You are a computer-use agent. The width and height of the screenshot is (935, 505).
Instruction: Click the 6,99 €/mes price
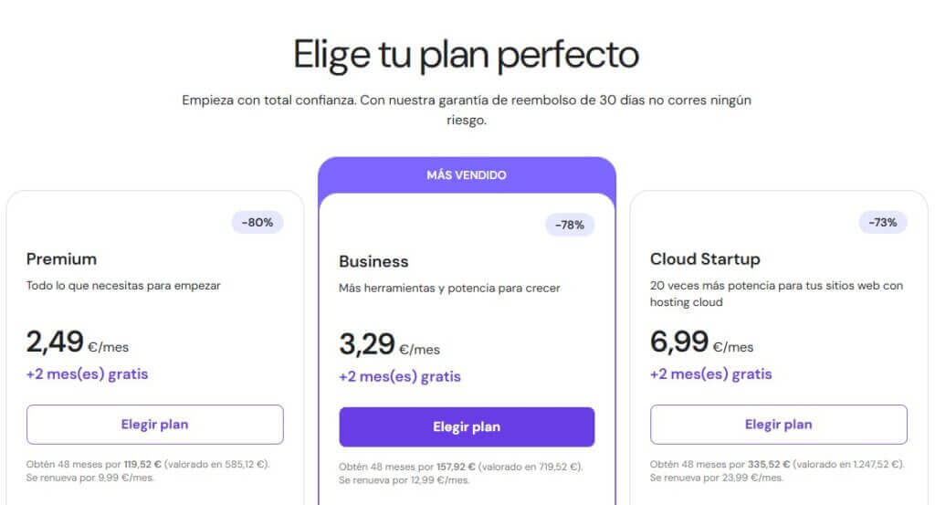[701, 342]
